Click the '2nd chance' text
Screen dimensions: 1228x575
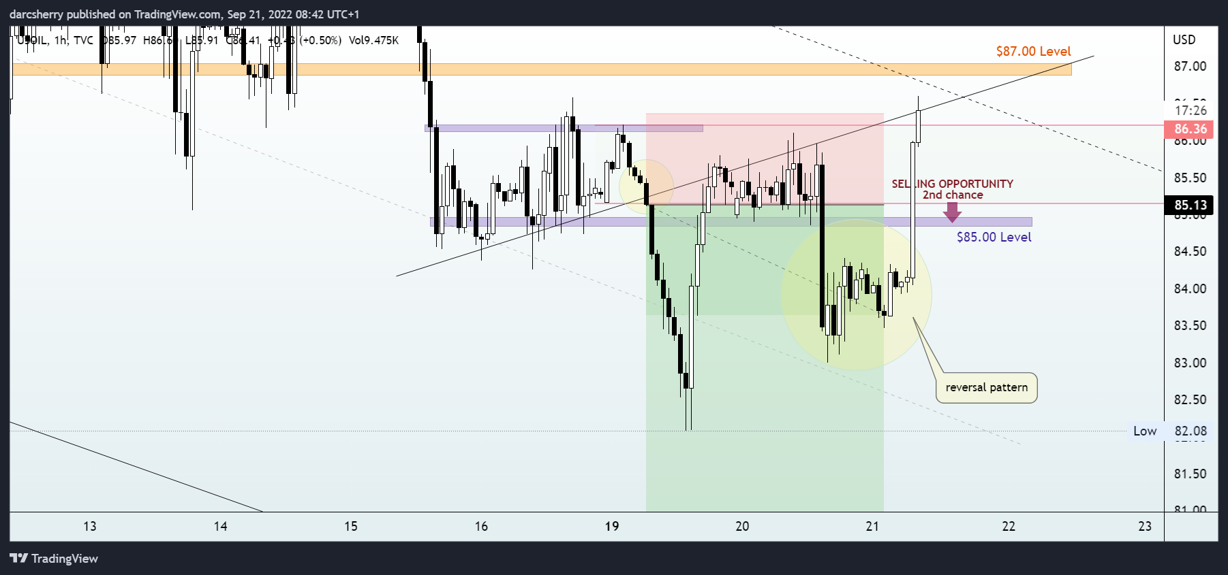coord(953,195)
